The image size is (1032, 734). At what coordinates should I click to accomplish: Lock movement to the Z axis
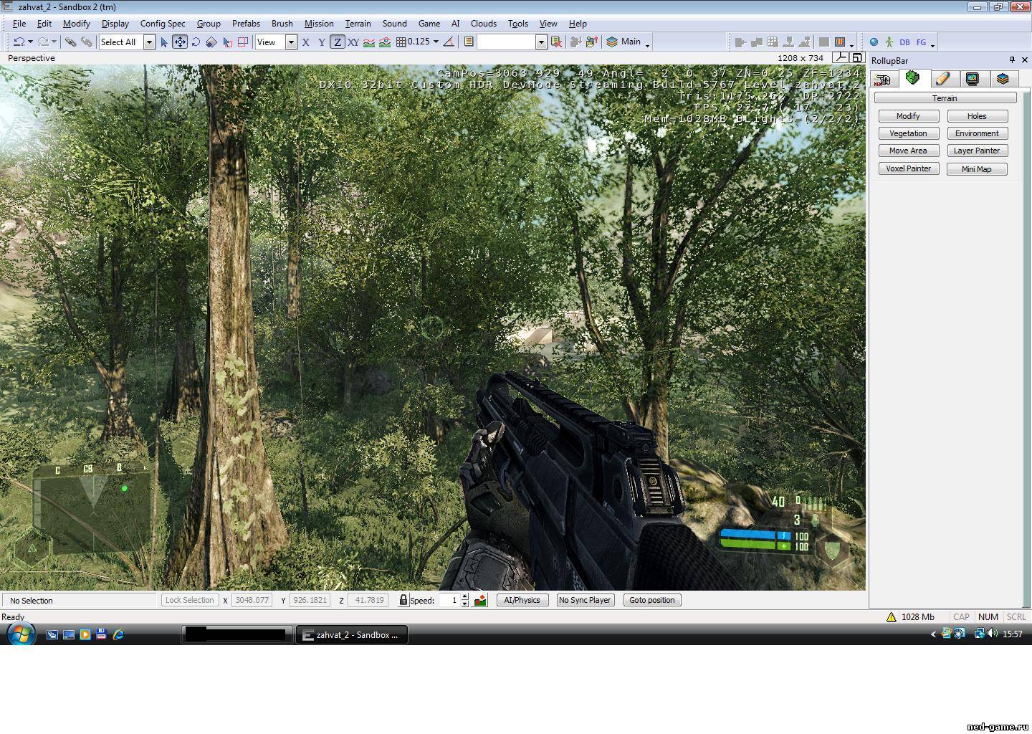coord(338,42)
